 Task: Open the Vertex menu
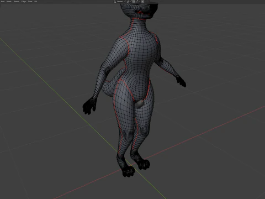tap(17, 2)
